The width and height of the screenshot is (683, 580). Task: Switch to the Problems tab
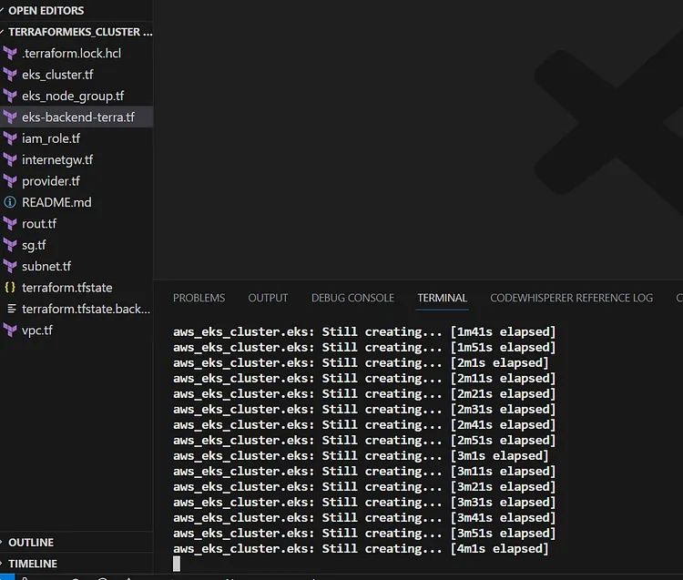point(199,298)
